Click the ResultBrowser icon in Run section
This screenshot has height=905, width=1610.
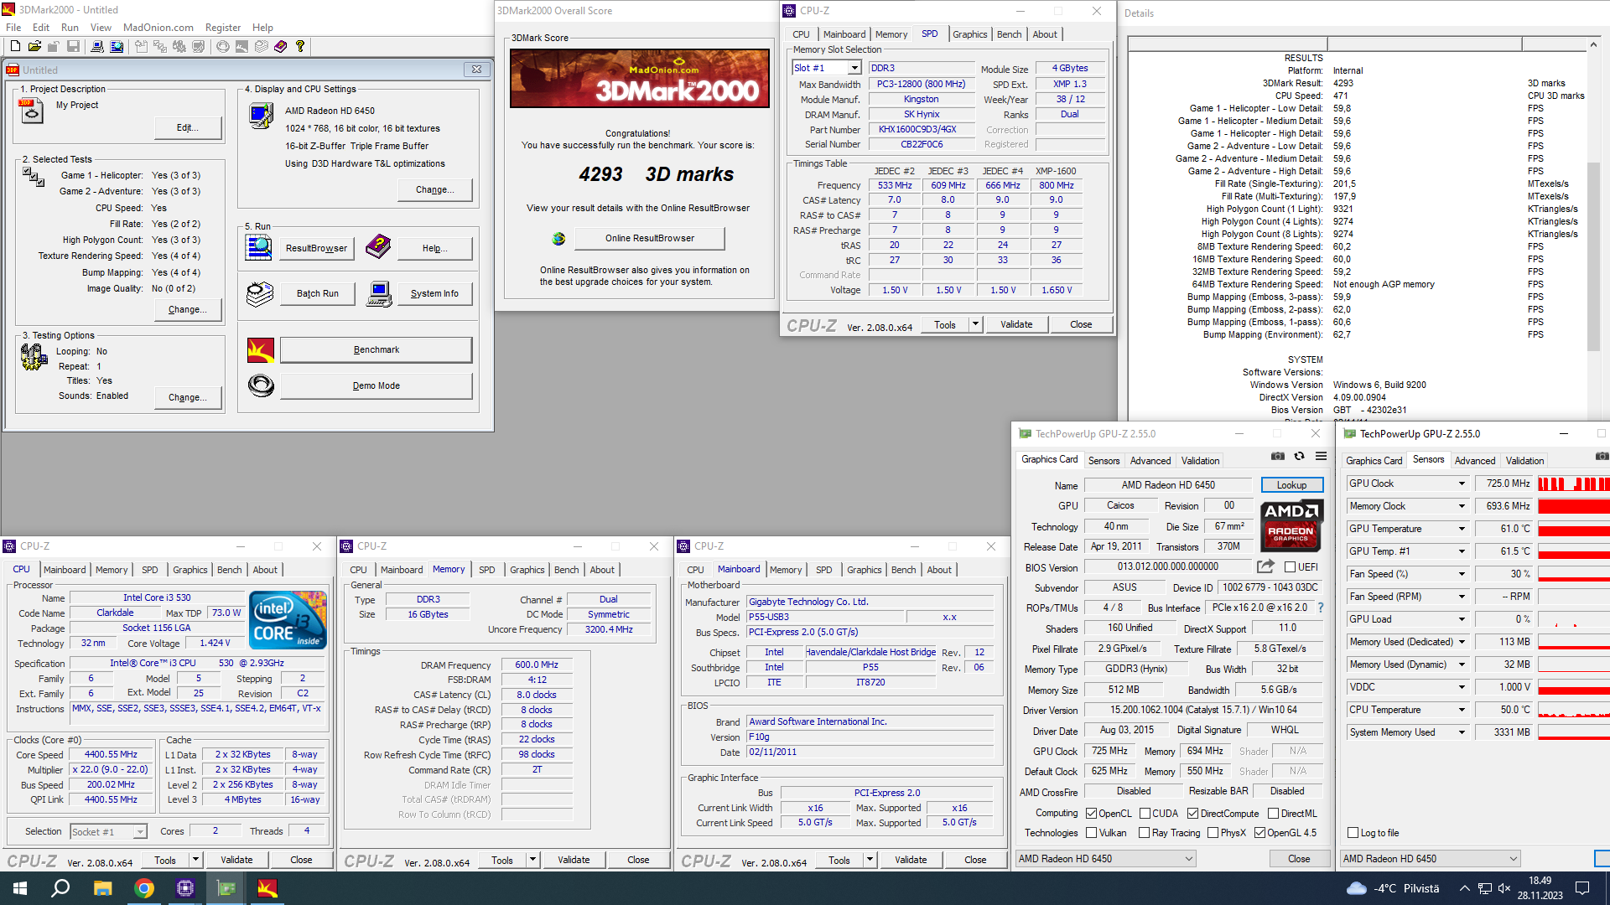(x=259, y=247)
